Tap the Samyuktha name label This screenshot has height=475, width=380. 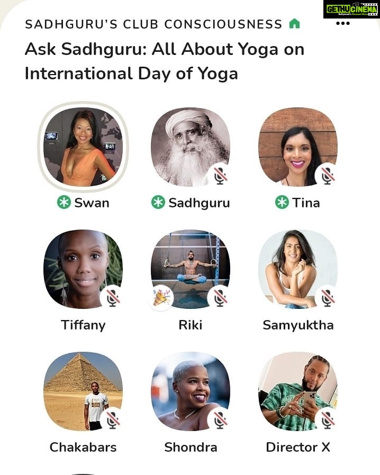point(298,325)
